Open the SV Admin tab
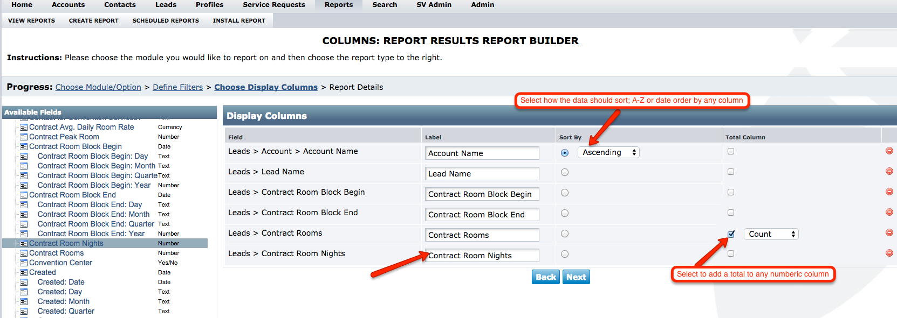This screenshot has height=318, width=897. tap(434, 5)
